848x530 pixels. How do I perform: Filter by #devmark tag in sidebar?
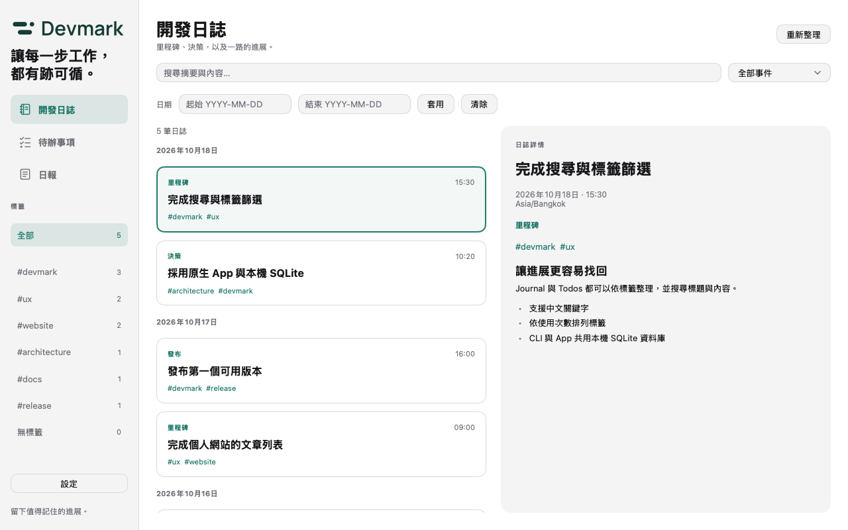point(69,272)
